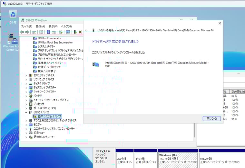The height and width of the screenshot is (168, 245).
Task: Select the システム タイマー device entry
Action: click(x=46, y=46)
